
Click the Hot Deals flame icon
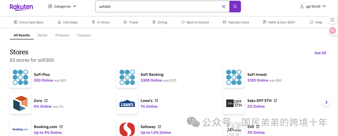[59, 22]
